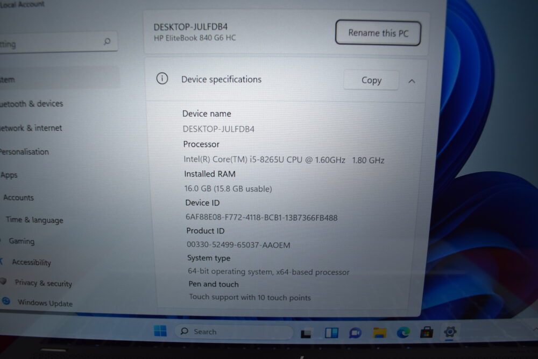Image resolution: width=538 pixels, height=359 pixels.
Task: Click the magnifier icon in settings search box
Action: tap(107, 41)
